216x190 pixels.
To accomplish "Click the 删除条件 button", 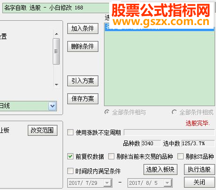I will (83, 46).
